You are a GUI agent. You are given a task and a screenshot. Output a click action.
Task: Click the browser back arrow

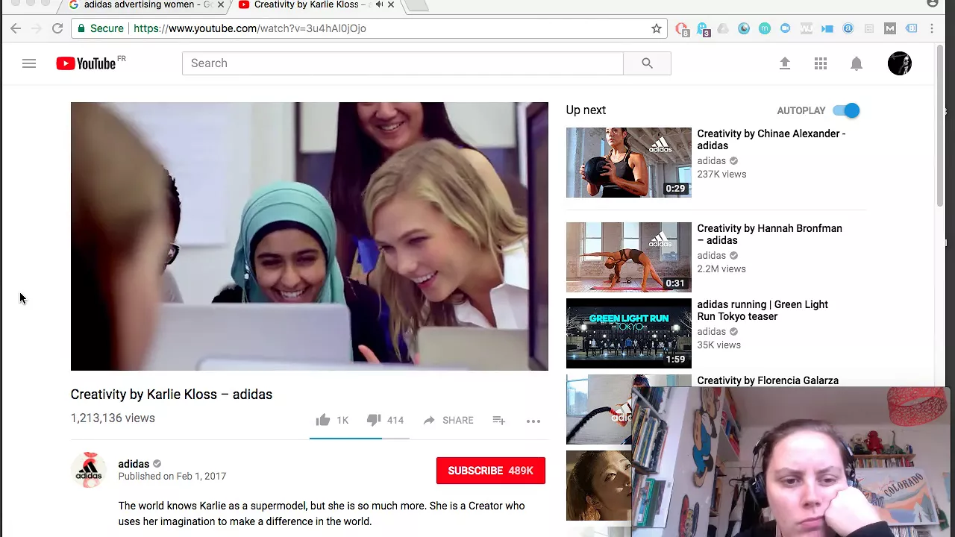tap(16, 28)
